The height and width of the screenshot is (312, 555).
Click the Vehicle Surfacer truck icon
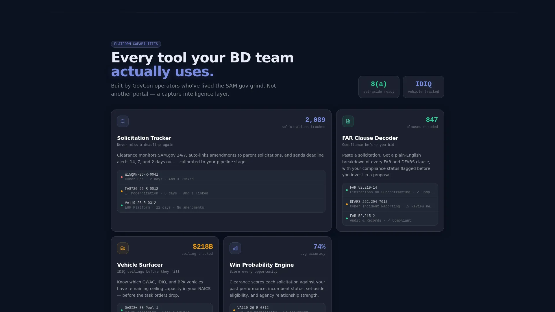click(x=123, y=248)
